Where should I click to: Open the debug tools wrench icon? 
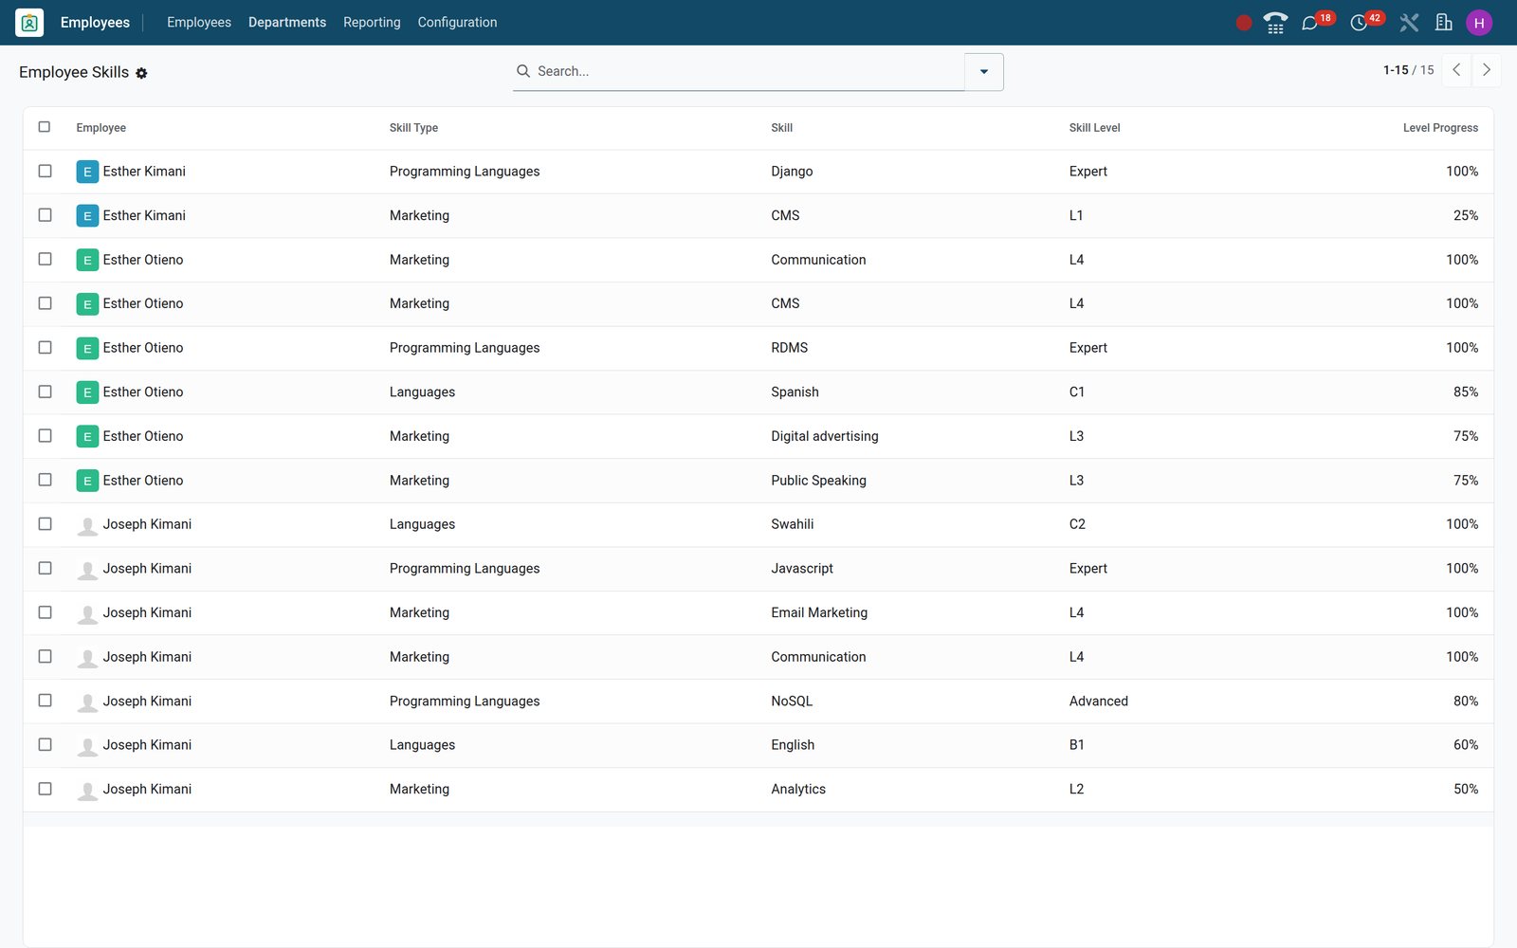click(x=1409, y=23)
